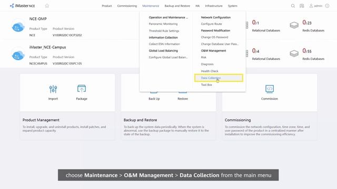Select Tool Box menu entry
Viewport: 337px width, 189px height.
click(x=206, y=85)
